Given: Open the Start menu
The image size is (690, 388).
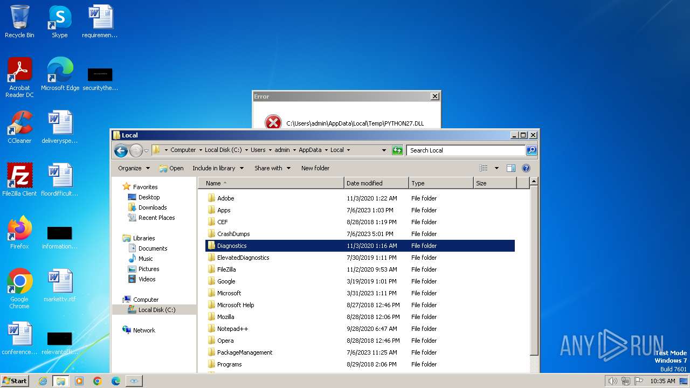Looking at the screenshot, I should coord(15,380).
